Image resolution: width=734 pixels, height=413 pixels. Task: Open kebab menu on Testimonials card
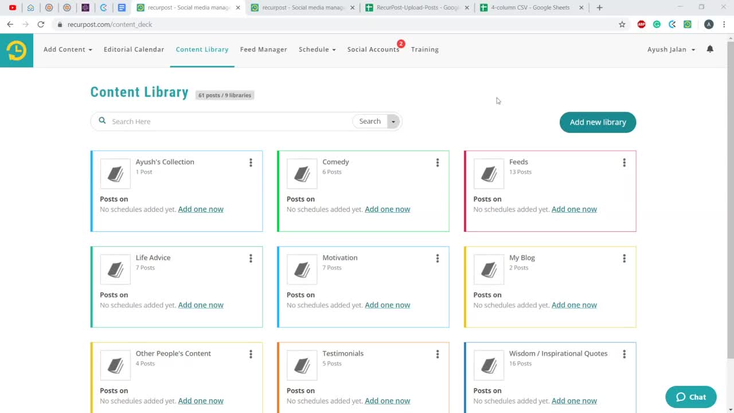438,354
